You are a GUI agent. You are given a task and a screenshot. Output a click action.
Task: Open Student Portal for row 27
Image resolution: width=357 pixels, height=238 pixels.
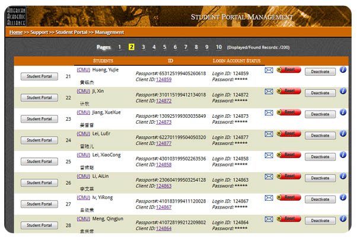click(39, 204)
